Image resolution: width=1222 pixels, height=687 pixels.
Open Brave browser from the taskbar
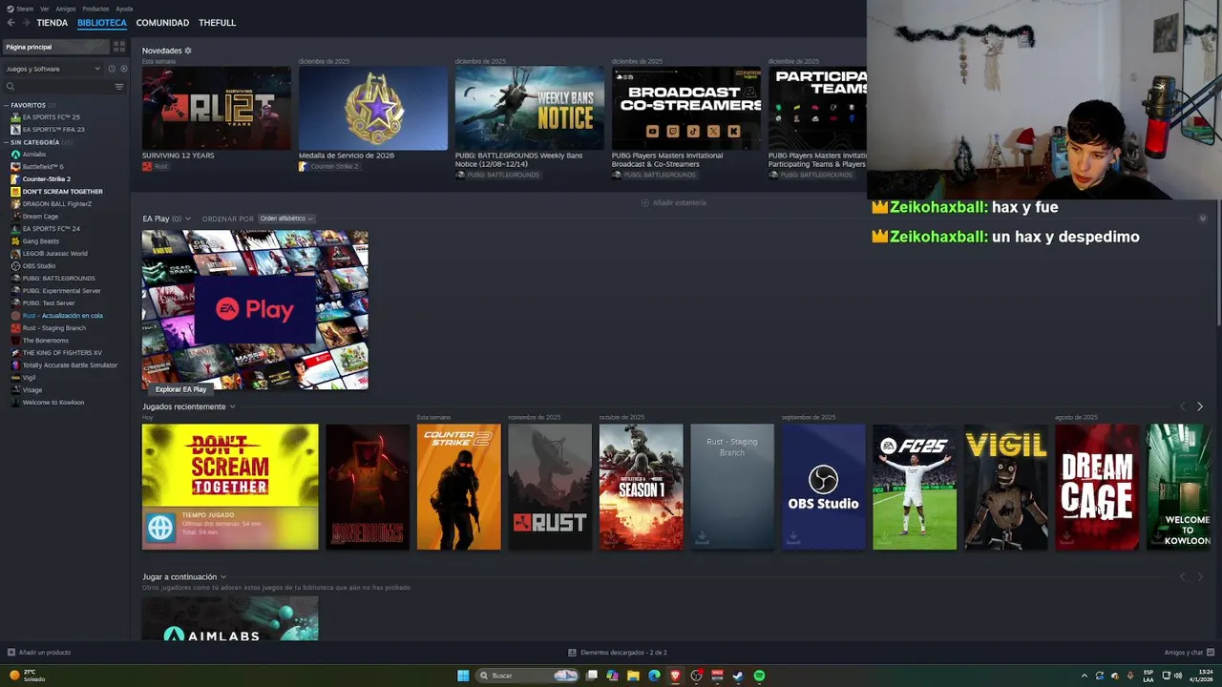click(675, 676)
